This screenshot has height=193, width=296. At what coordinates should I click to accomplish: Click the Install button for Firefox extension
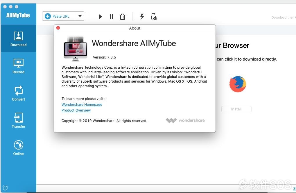coord(236,109)
